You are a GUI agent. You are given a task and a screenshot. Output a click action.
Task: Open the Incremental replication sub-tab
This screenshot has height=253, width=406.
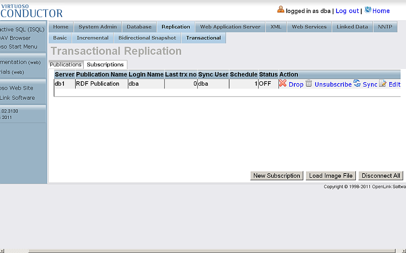[x=92, y=38]
